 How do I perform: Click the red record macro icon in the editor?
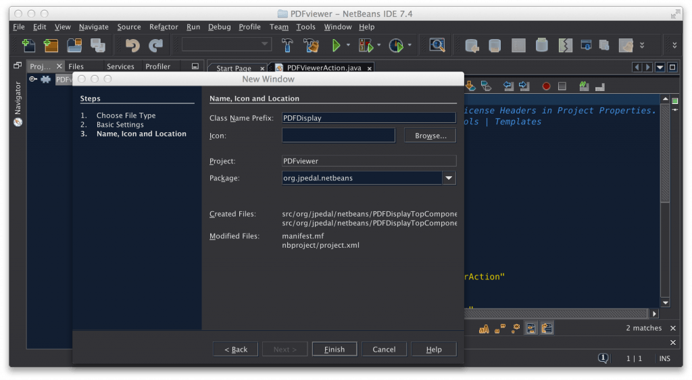[546, 86]
